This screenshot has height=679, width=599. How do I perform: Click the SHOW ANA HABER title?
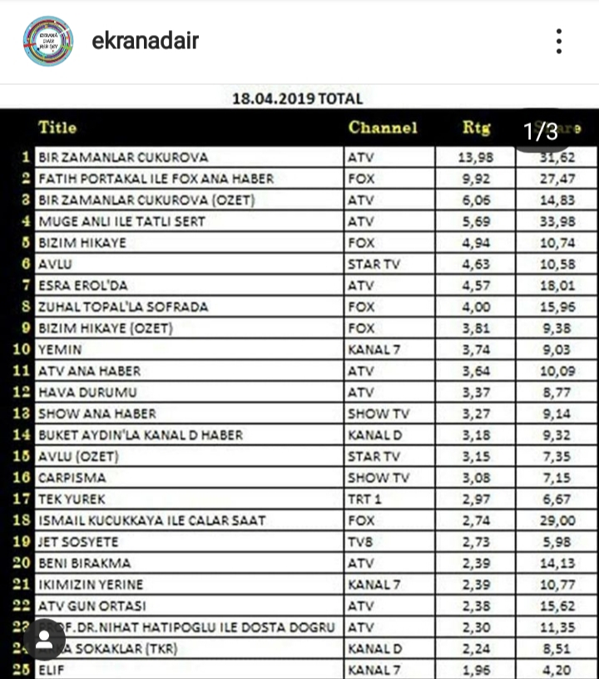(x=97, y=414)
